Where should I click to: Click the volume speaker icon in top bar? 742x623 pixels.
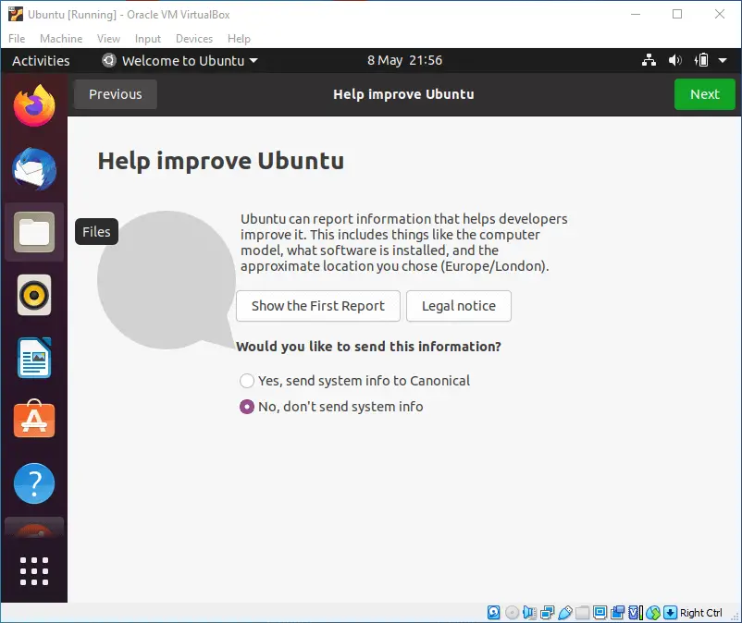pyautogui.click(x=674, y=60)
